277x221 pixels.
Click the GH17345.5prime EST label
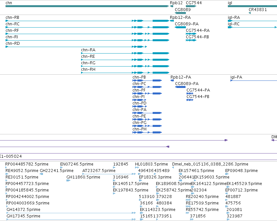point(23,216)
